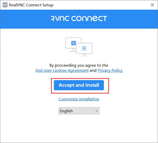
Task: Click blank area below language dropdown
Action: click(x=79, y=128)
